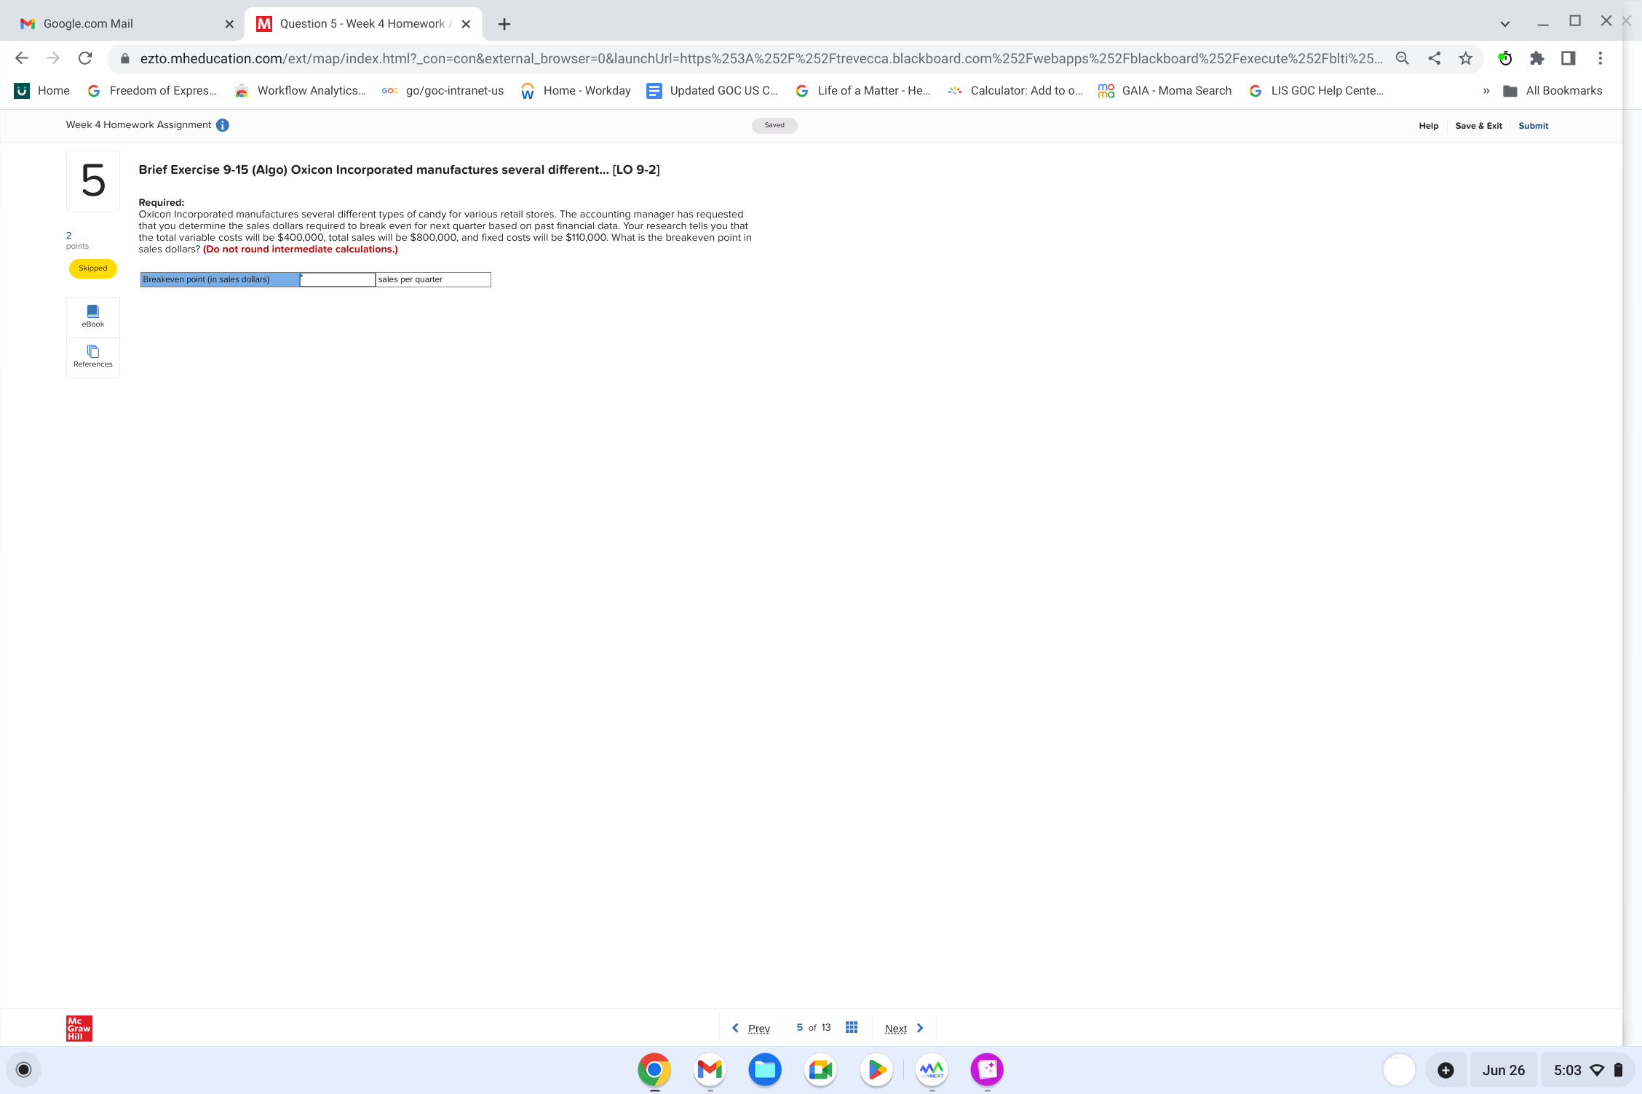Screen dimensions: 1642x1094
Task: Open Chrome's three-dot menu
Action: click(1600, 58)
